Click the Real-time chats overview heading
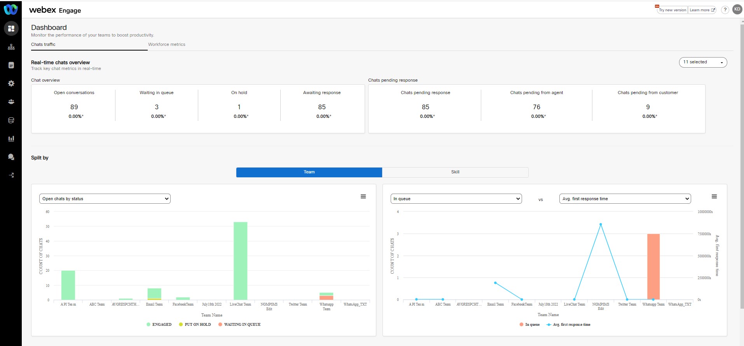The image size is (744, 346). coord(60,62)
